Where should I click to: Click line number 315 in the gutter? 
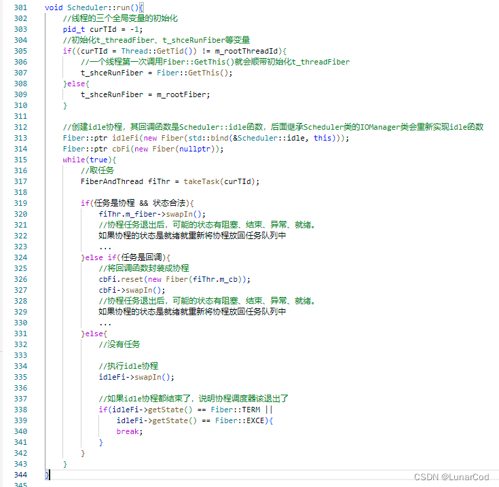click(20, 160)
